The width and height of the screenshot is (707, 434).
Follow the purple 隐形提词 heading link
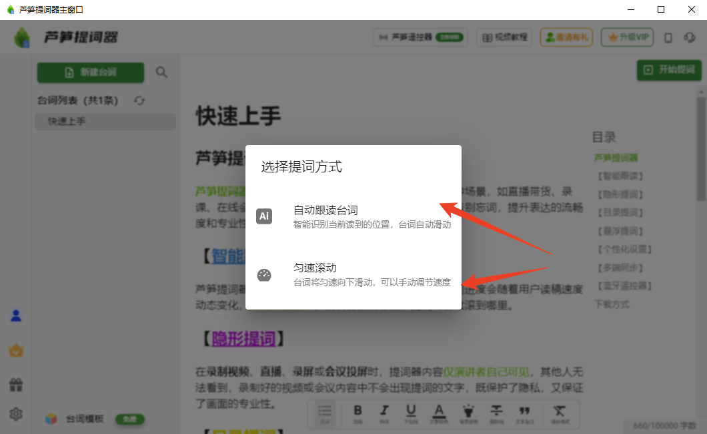click(243, 339)
